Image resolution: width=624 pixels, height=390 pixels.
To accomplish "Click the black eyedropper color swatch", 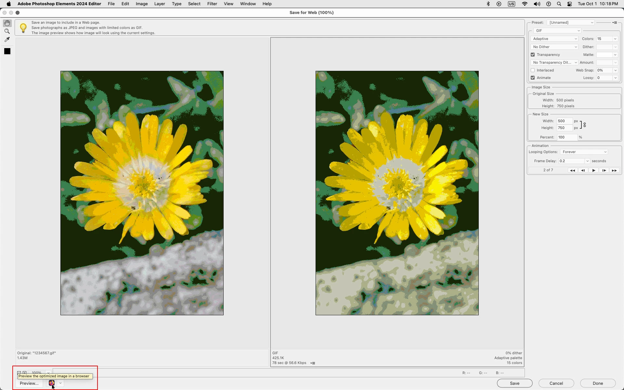I will [7, 51].
